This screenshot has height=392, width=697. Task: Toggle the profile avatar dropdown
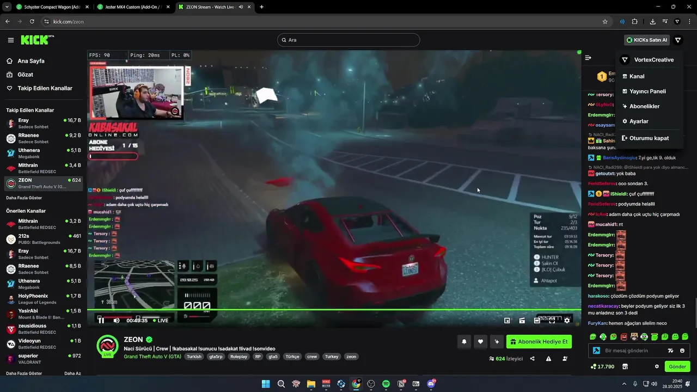click(678, 40)
